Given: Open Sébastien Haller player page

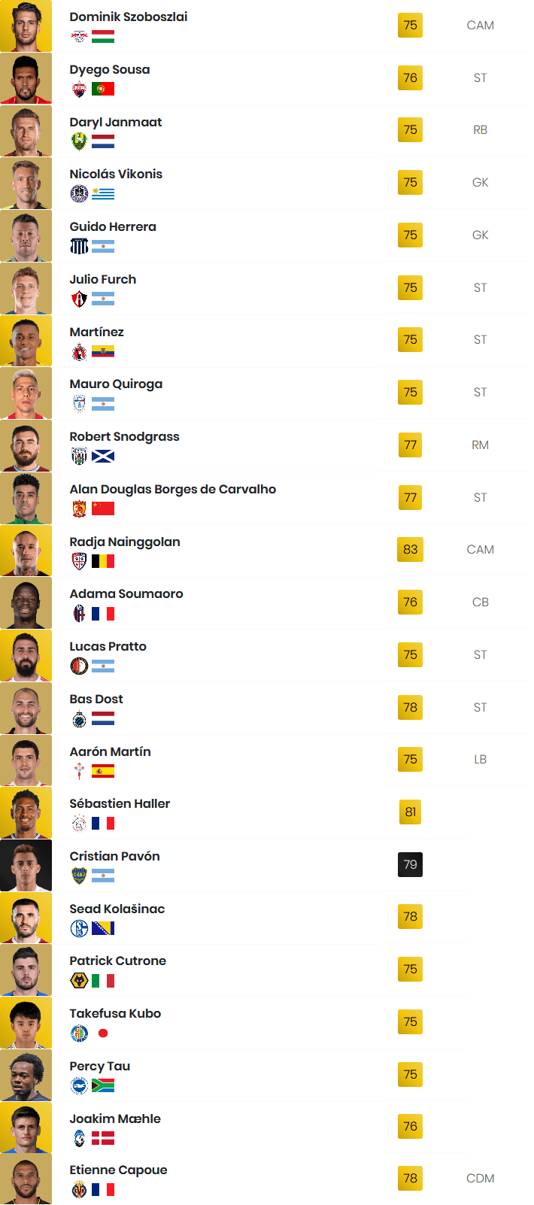Looking at the screenshot, I should point(120,803).
